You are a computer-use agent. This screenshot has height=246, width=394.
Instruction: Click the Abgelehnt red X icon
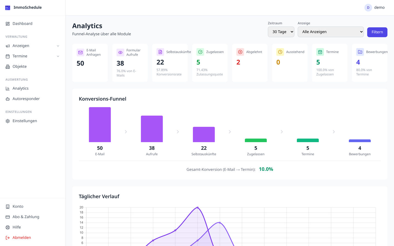pyautogui.click(x=240, y=52)
